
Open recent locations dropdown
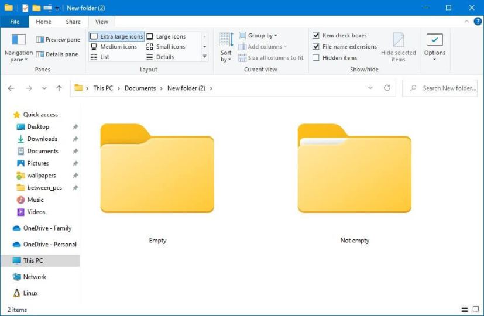pos(44,88)
